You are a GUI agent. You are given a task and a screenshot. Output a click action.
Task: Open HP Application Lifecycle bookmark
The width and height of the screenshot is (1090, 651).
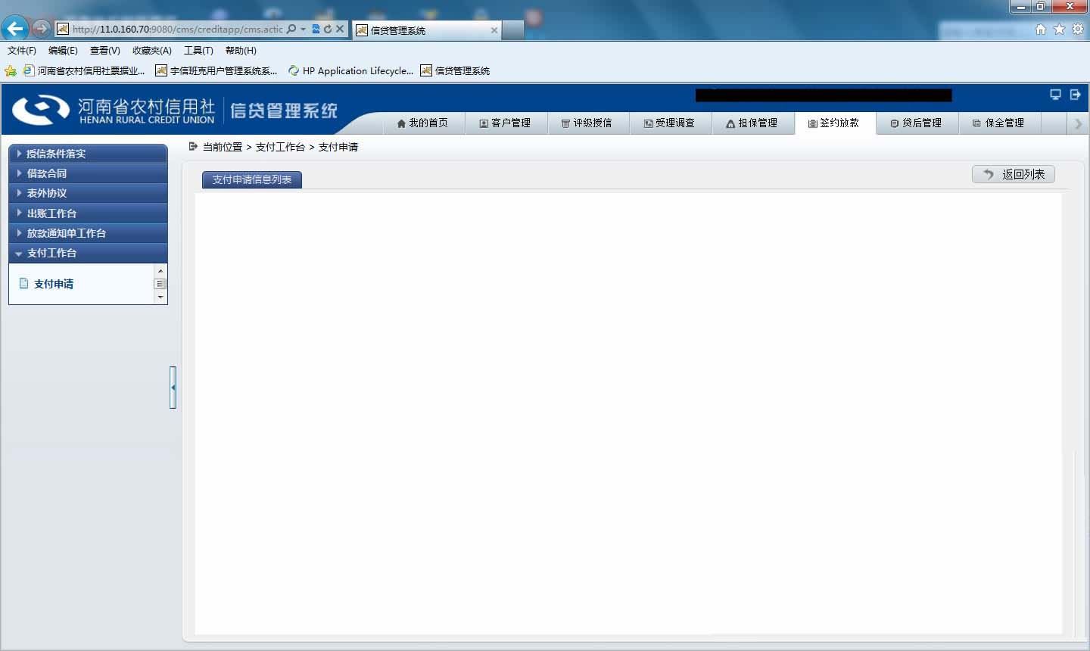[350, 71]
